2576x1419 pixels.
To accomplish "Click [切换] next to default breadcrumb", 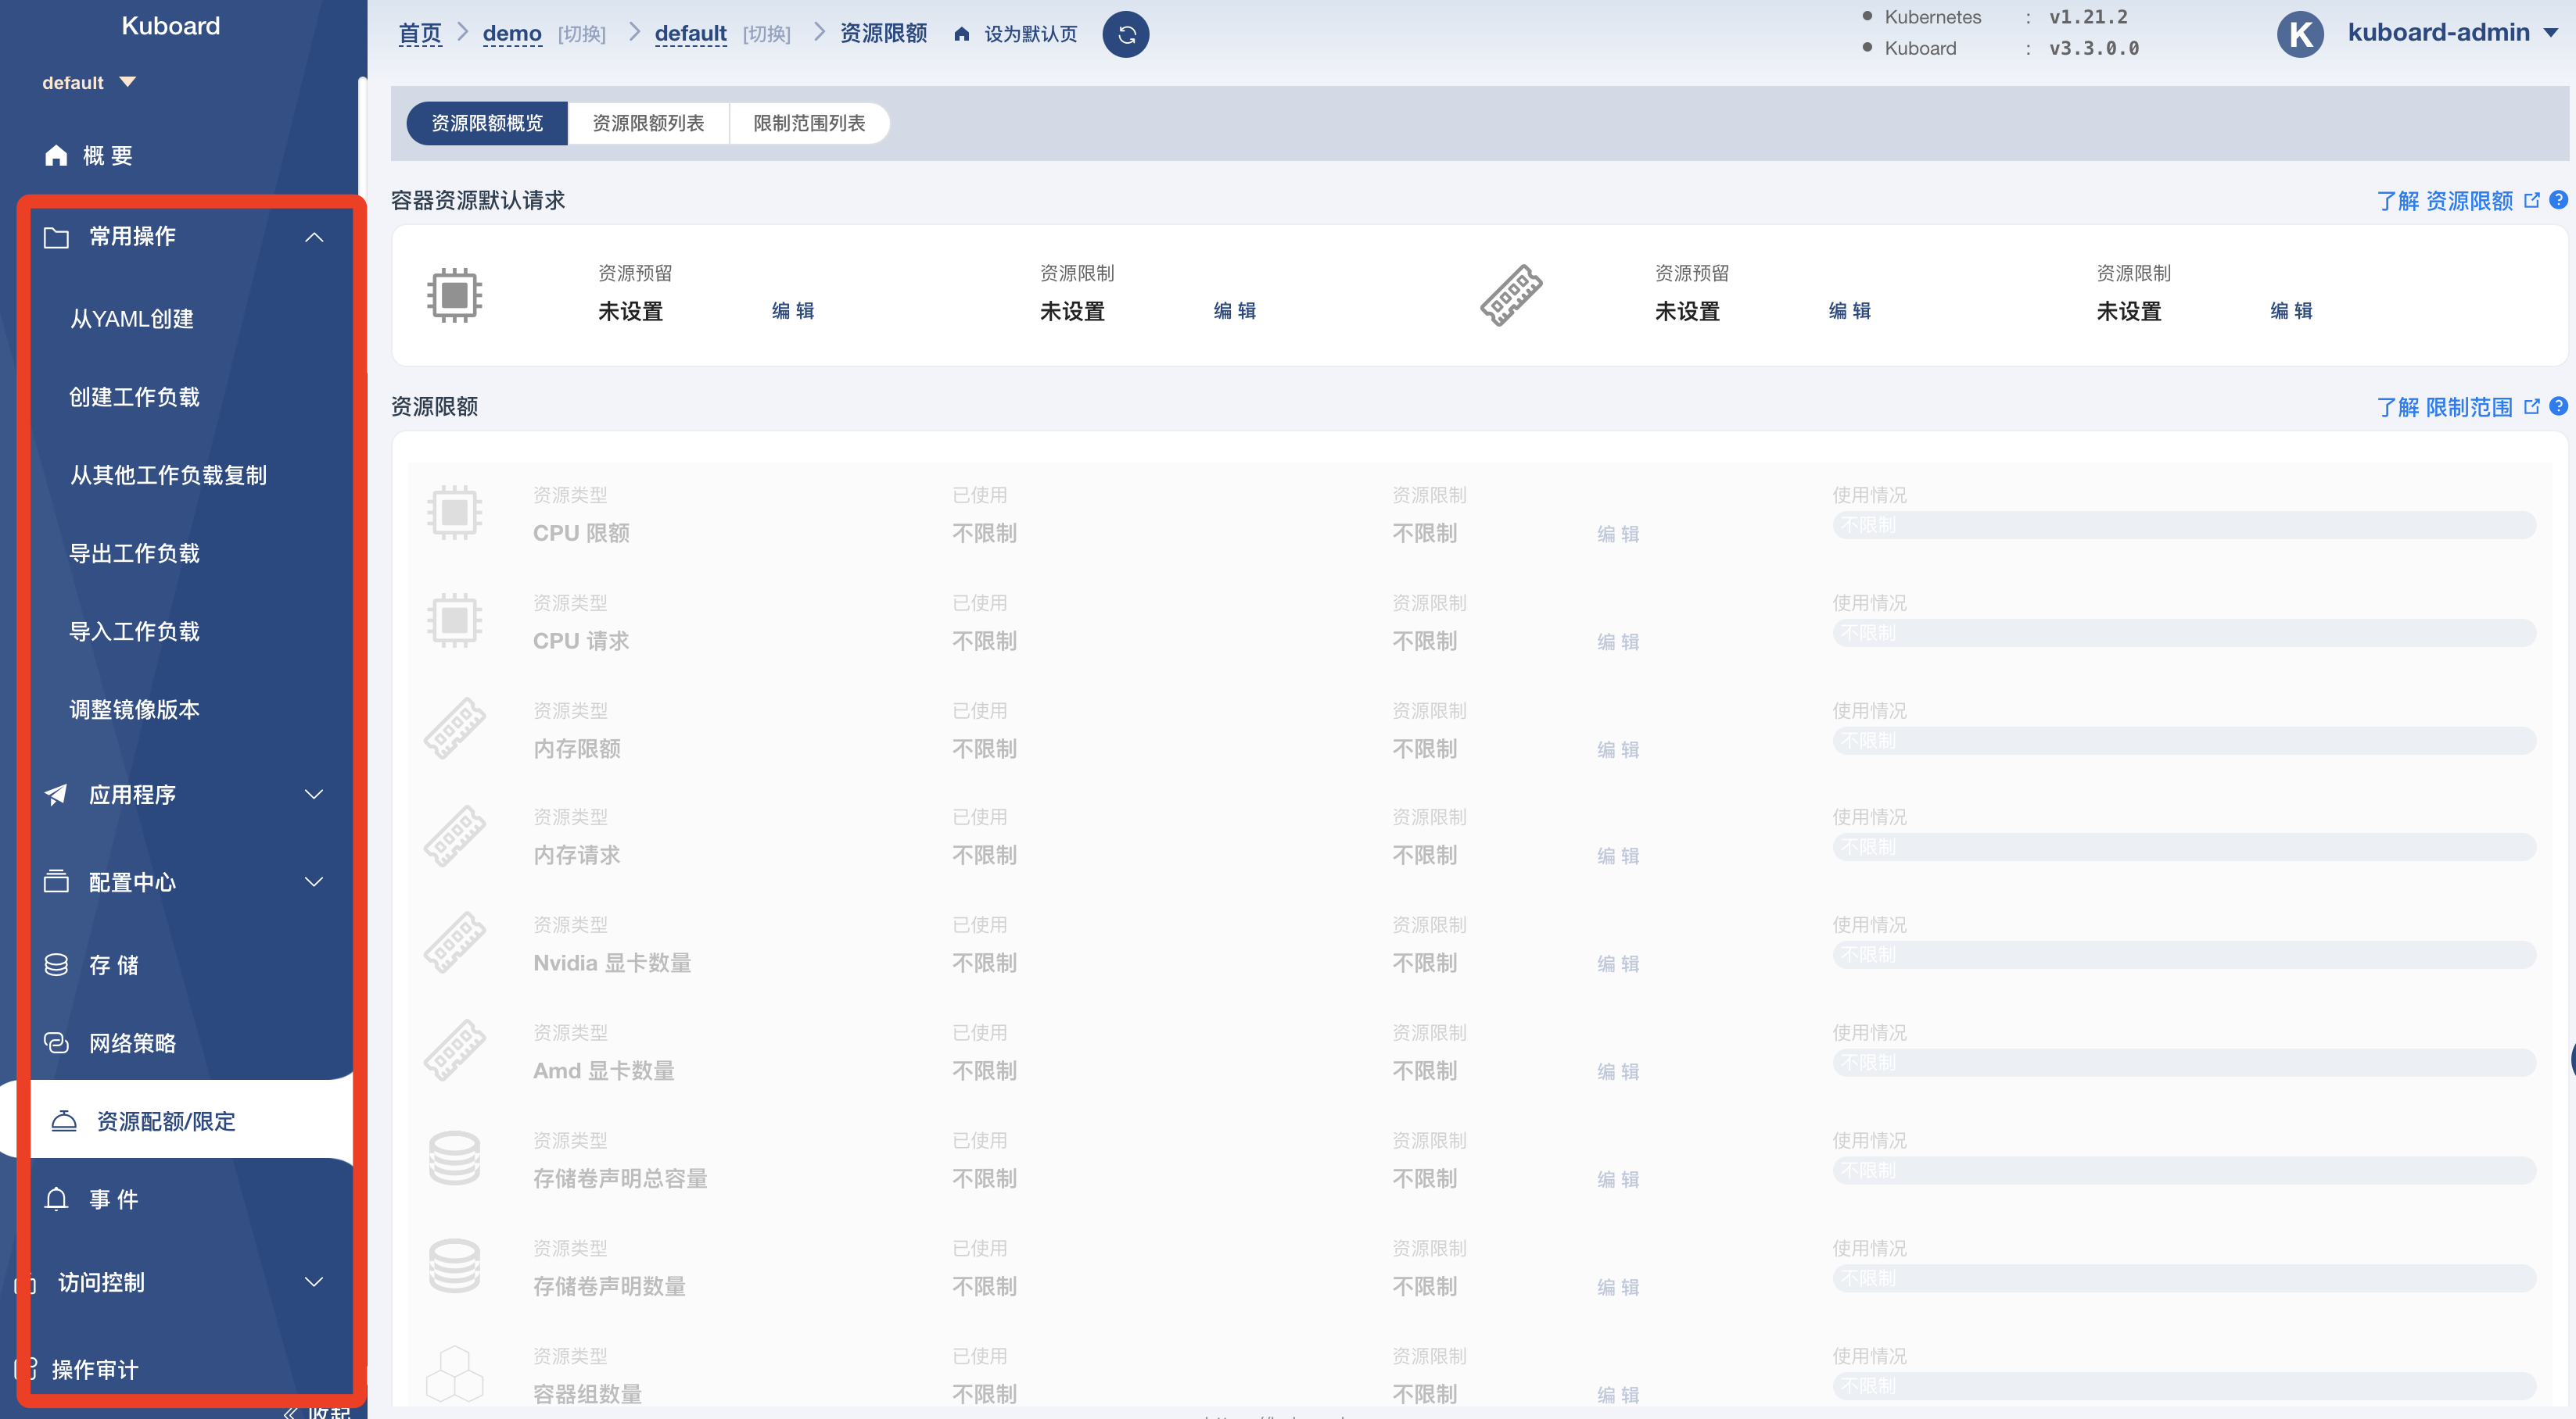I will pos(766,35).
